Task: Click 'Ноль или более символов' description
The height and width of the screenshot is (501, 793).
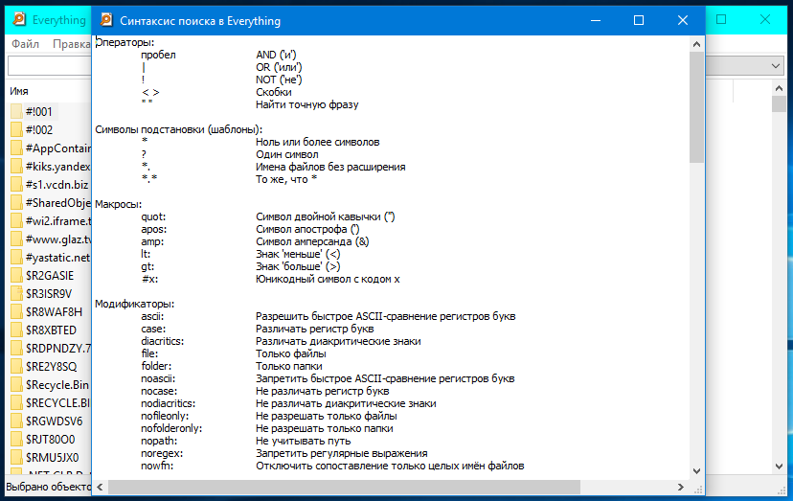Action: point(318,142)
